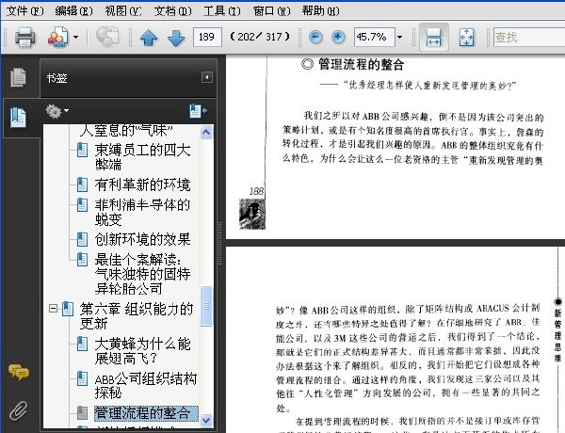
Task: Select bookmark 大黄蜂为什么能展翅高飞?
Action: click(x=142, y=351)
